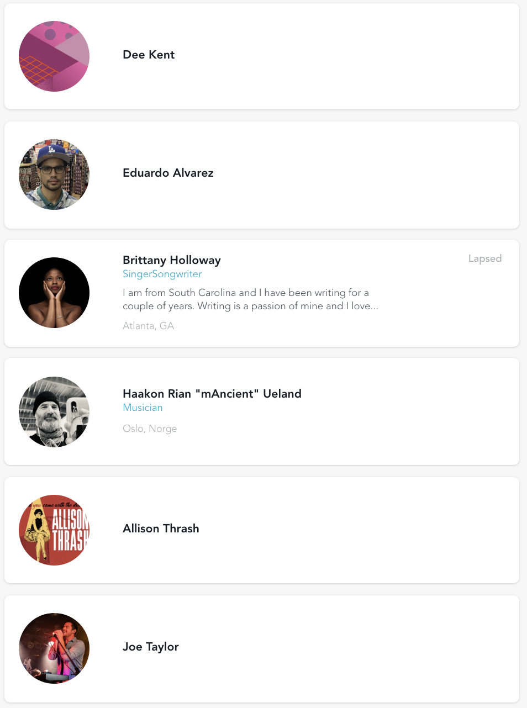
Task: Open Haakon Rian "mAncient" Ueland name
Action: coord(212,394)
